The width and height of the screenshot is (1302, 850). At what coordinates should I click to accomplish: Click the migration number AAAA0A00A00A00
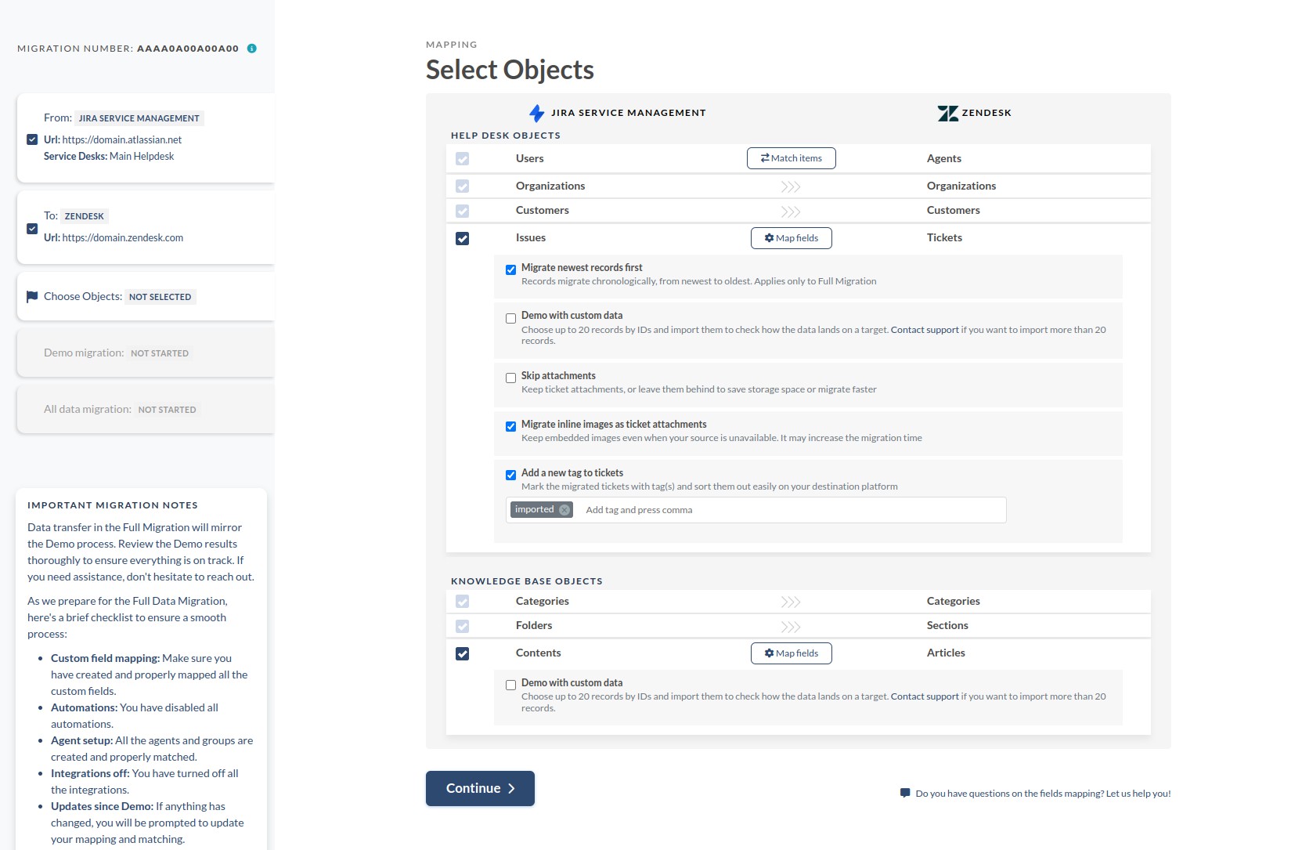tap(188, 49)
